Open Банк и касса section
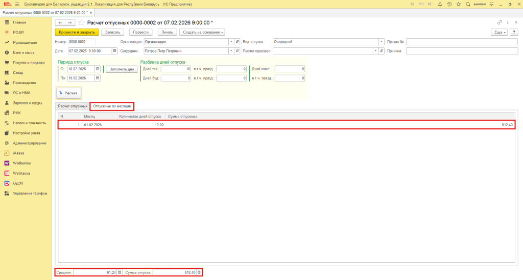Image resolution: width=523 pixels, height=280 pixels. click(x=24, y=52)
